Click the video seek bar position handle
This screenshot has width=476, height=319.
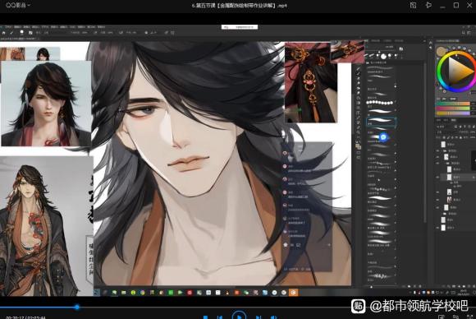click(77, 307)
